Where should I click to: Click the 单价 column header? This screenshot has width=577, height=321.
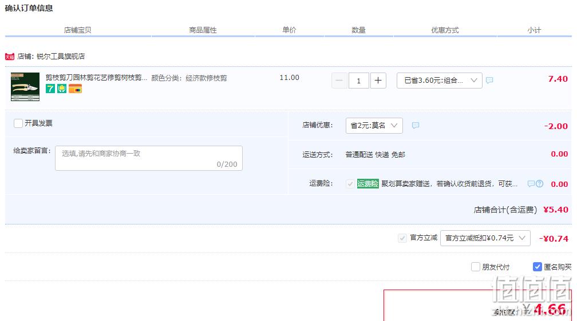point(289,30)
